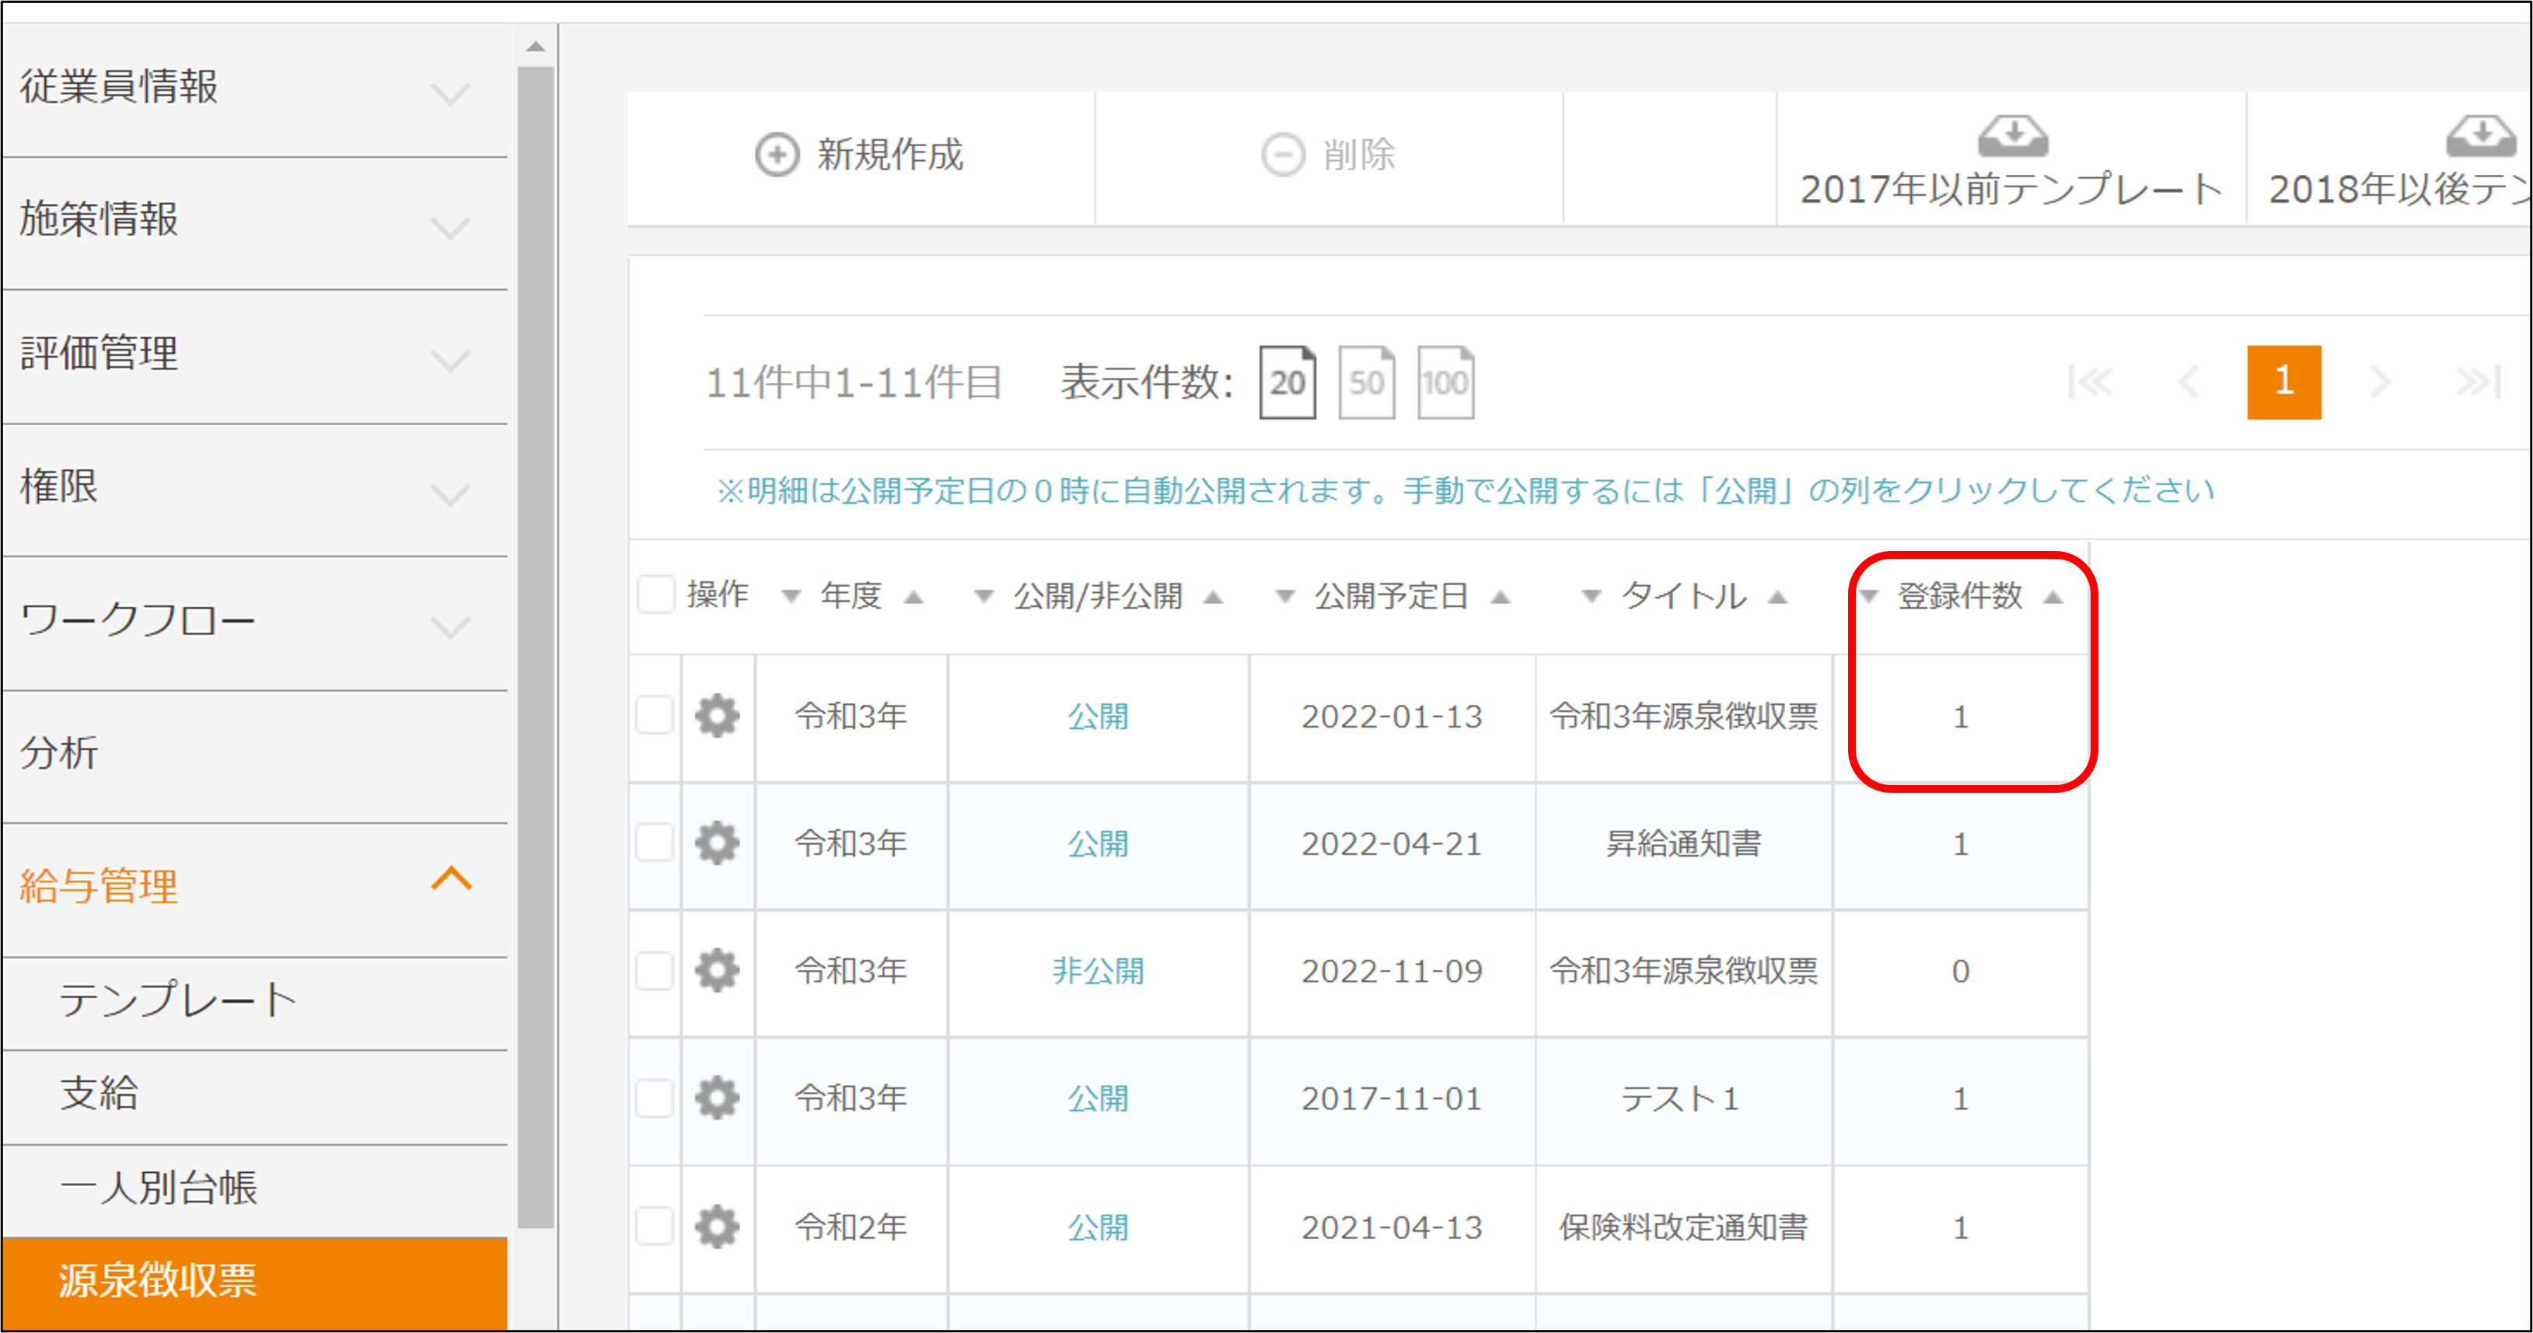Go to the first page arrow
2533x1333 pixels.
pyautogui.click(x=2090, y=382)
